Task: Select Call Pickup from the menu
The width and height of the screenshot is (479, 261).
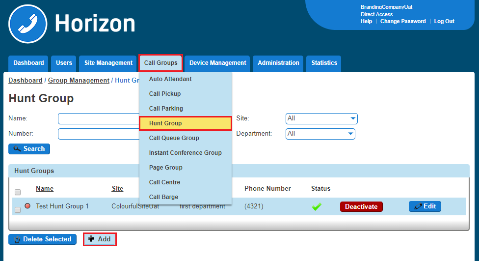Action: (x=186, y=93)
